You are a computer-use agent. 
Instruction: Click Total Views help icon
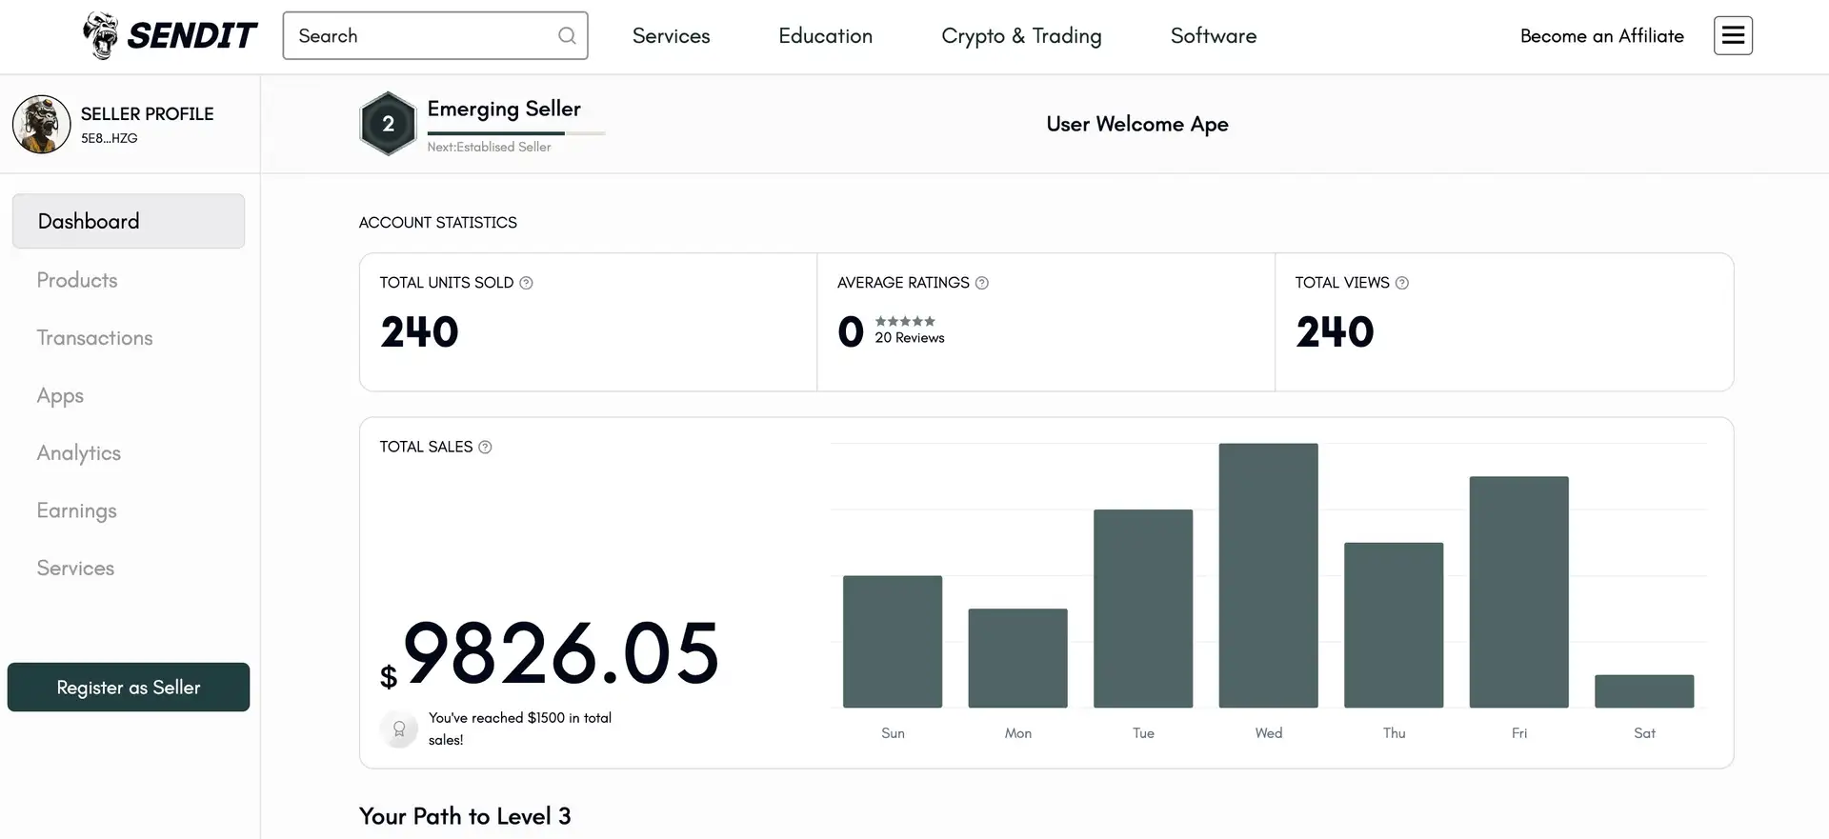[1401, 283]
